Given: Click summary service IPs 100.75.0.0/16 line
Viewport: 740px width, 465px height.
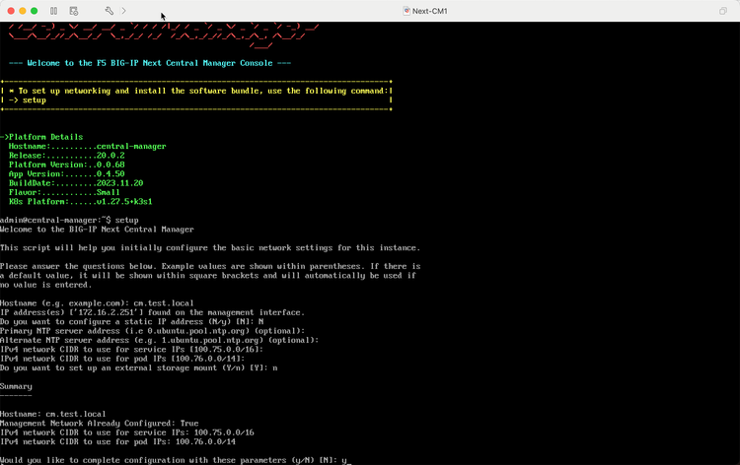Looking at the screenshot, I should tap(127, 432).
